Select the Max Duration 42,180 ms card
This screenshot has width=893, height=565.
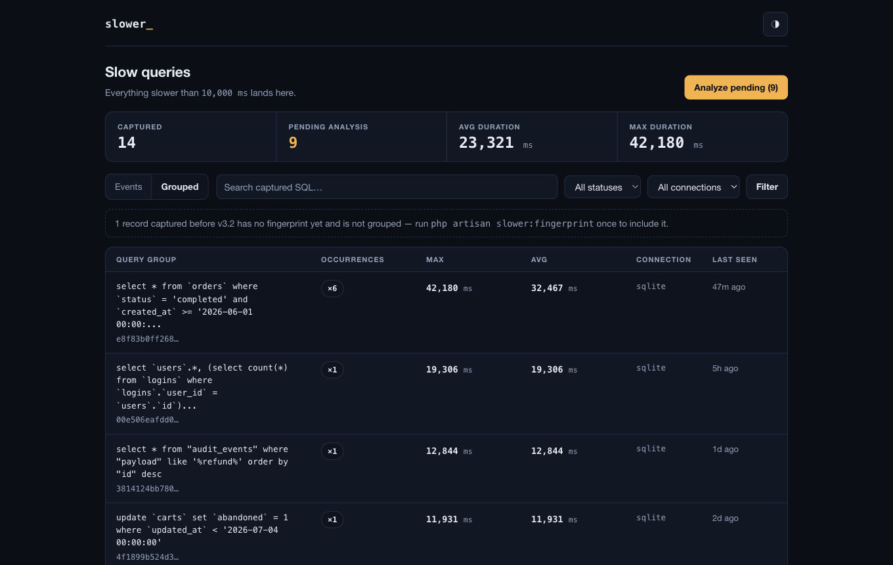703,137
